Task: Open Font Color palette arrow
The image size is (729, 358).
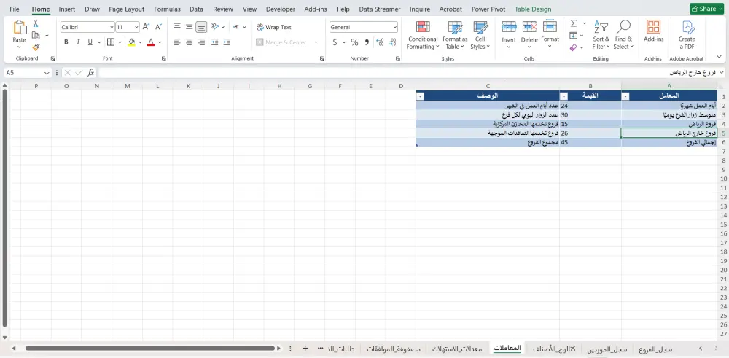Action: (x=160, y=42)
